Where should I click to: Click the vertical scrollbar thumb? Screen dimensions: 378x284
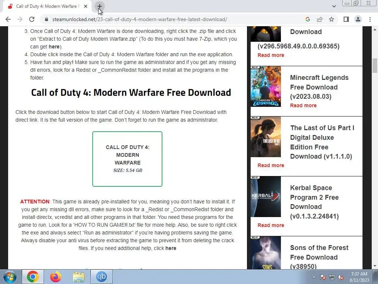tap(375, 65)
